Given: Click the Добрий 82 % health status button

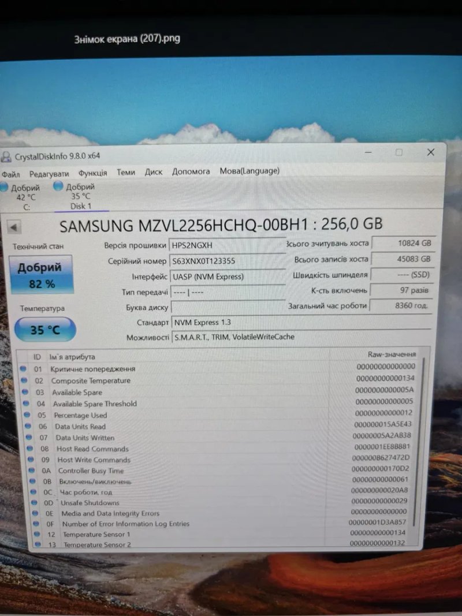Looking at the screenshot, I should tap(41, 275).
